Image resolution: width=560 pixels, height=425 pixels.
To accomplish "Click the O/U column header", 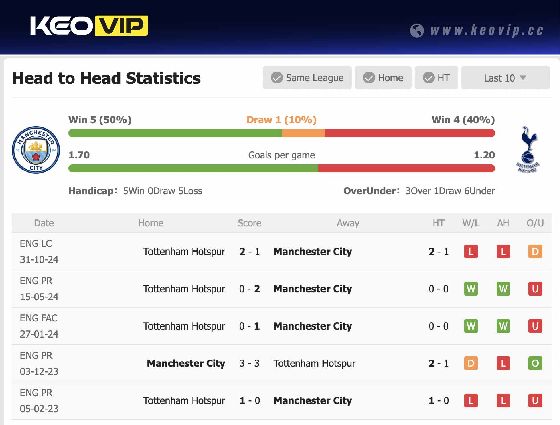I will (535, 223).
